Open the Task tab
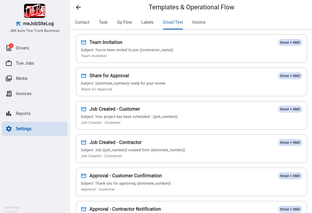The image size is (312, 213). coord(103,22)
